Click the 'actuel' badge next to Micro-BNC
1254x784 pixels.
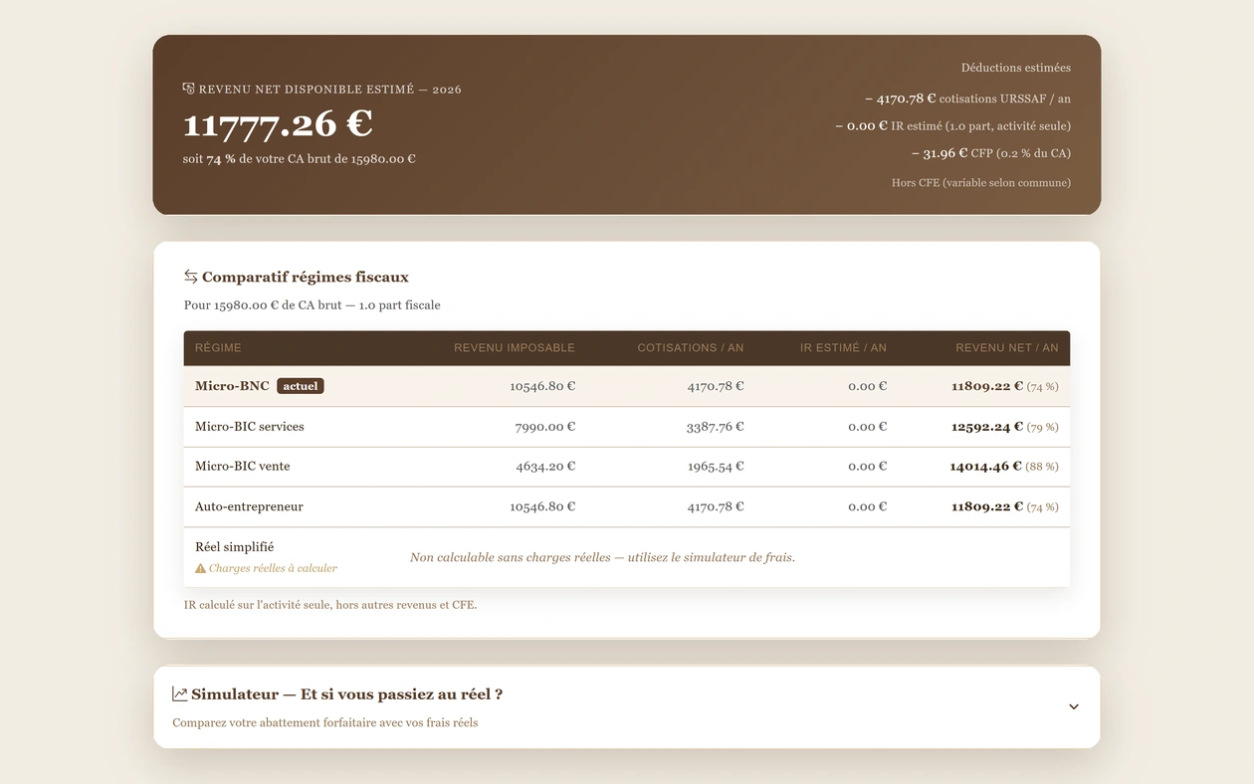[x=301, y=386]
